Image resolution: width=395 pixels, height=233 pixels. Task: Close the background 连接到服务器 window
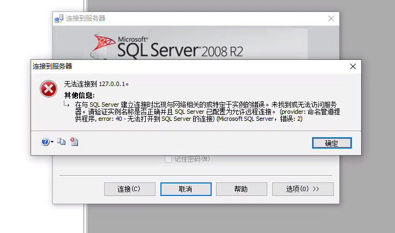(331, 19)
